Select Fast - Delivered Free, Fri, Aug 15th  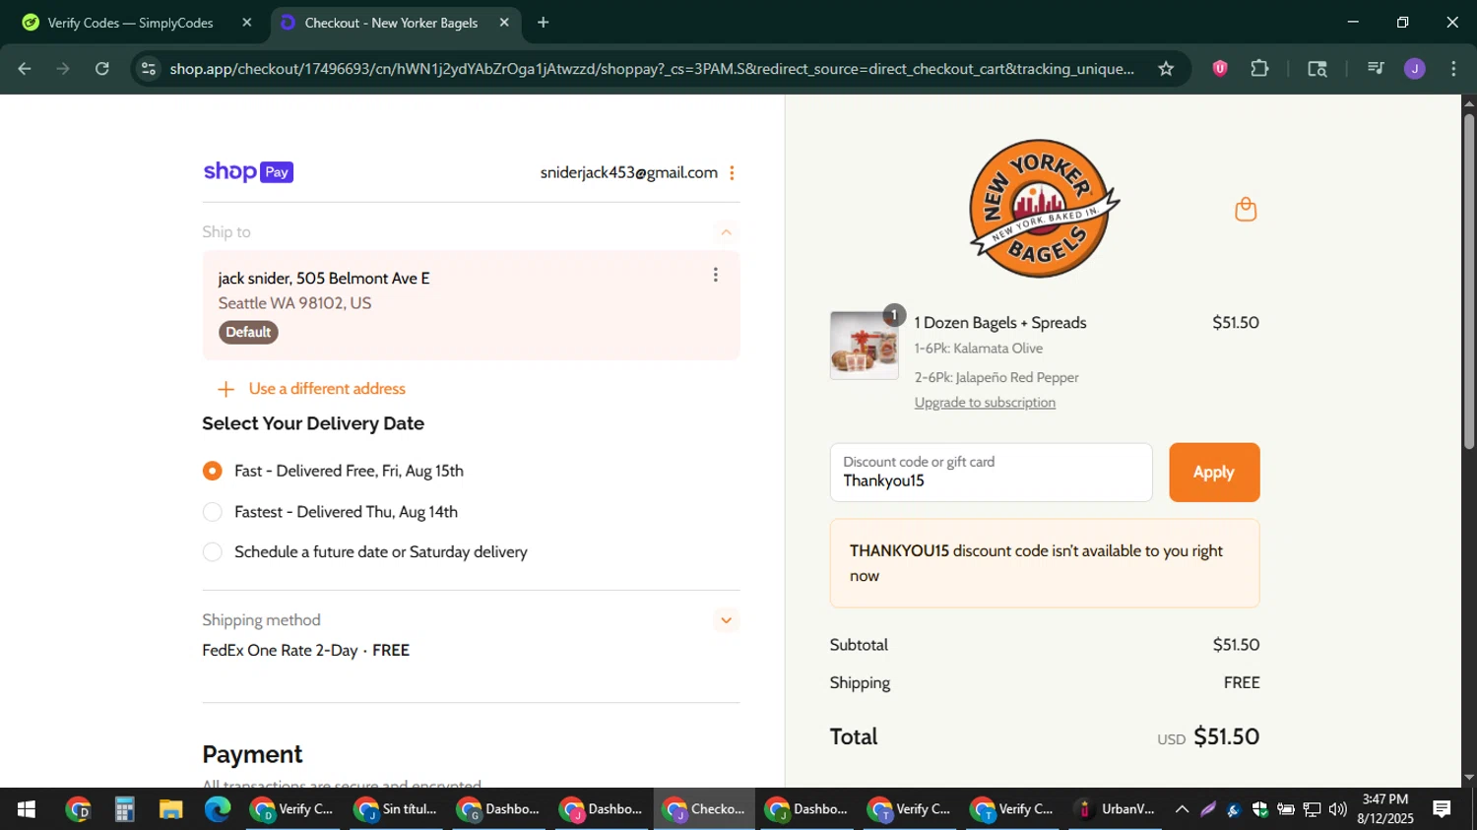(212, 471)
